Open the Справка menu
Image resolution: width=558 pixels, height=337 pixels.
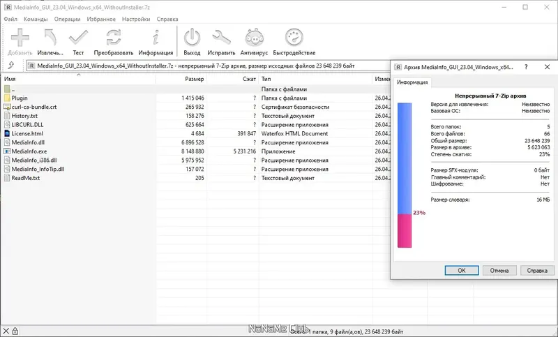[x=167, y=20]
